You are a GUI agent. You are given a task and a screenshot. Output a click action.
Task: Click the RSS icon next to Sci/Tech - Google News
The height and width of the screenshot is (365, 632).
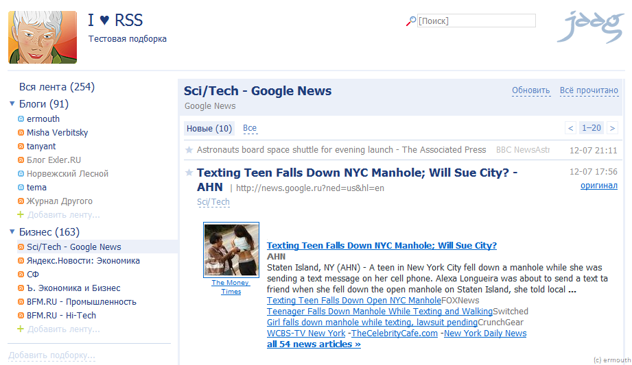pos(21,247)
